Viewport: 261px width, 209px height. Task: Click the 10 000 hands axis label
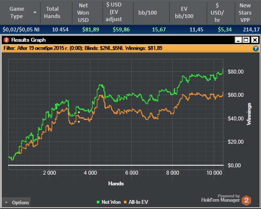pyautogui.click(x=214, y=173)
